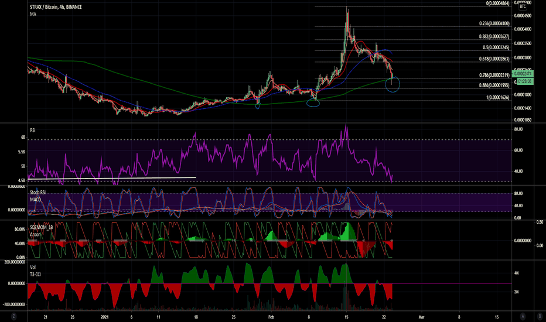Click the circular Z icon at bottom left

(x=13, y=316)
